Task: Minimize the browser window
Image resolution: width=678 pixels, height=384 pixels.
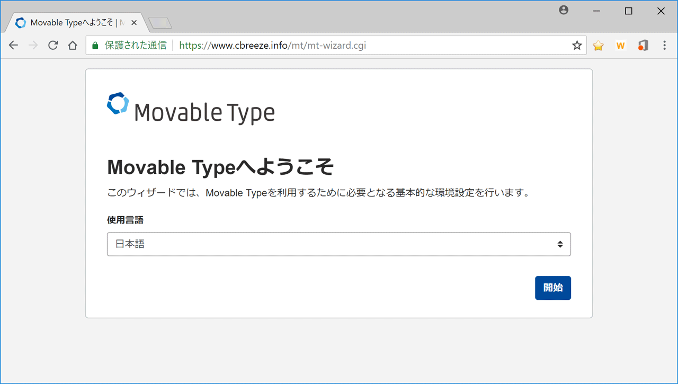Action: point(596,11)
